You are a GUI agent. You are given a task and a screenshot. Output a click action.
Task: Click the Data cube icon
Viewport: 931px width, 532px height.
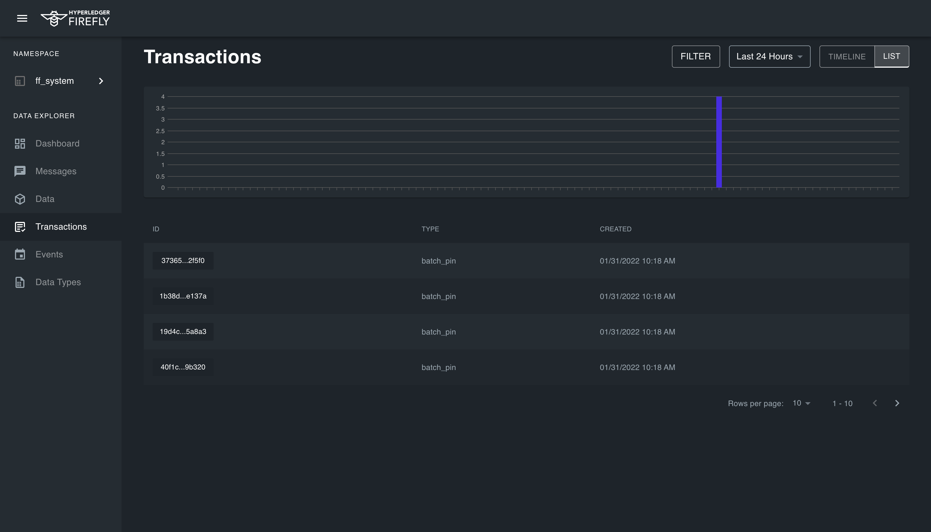tap(20, 199)
